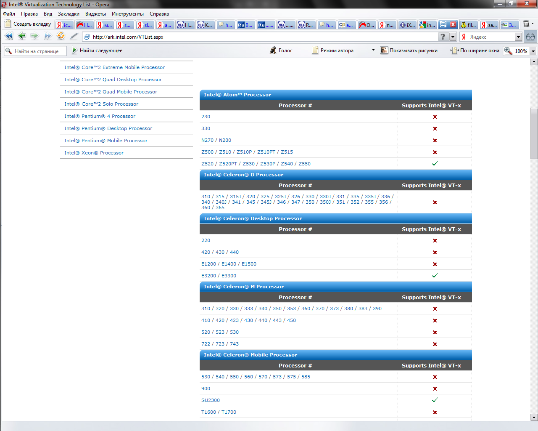The height and width of the screenshot is (431, 538).
Task: Click the Celeron Mobile 900 link
Action: (x=206, y=388)
